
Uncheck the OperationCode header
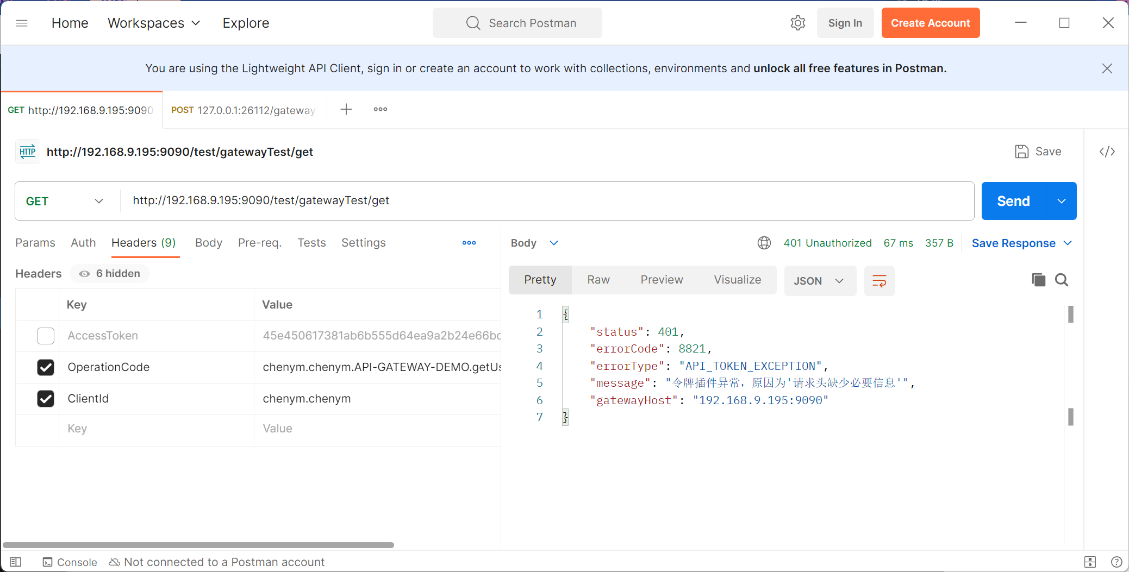46,368
